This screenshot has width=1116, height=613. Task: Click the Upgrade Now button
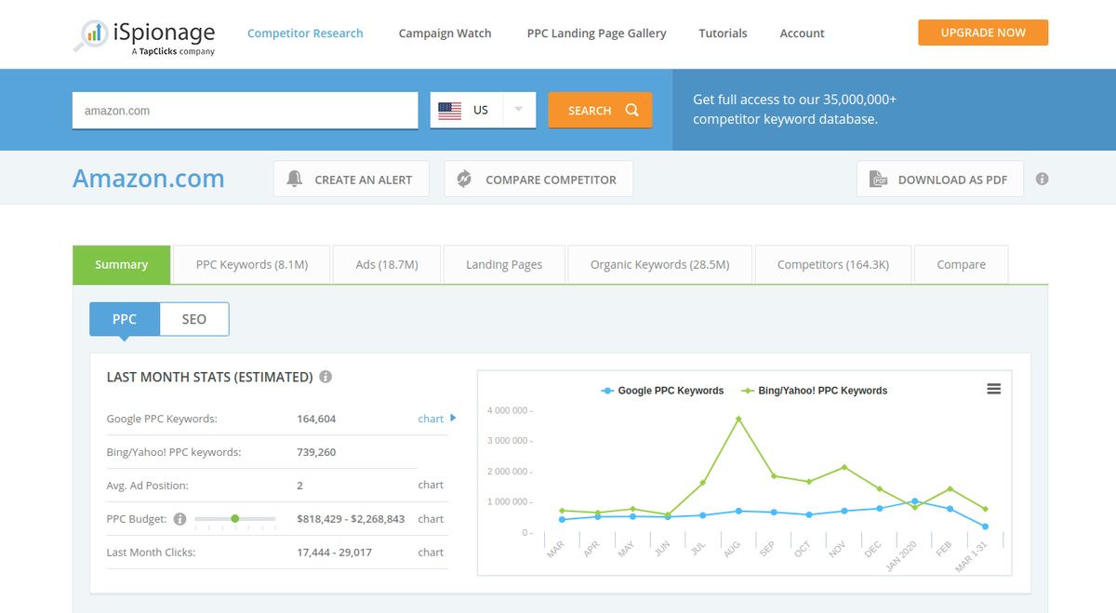(983, 33)
